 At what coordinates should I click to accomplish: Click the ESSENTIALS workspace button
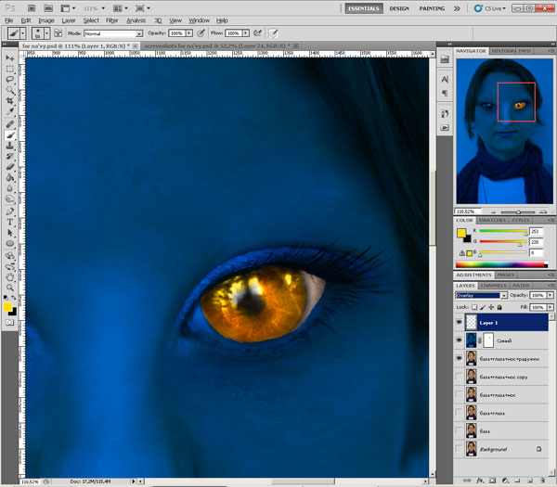[363, 7]
